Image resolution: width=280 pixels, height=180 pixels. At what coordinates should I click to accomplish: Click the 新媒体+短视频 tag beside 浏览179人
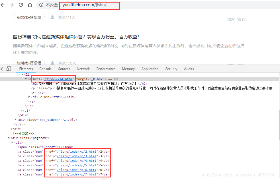pos(29,62)
